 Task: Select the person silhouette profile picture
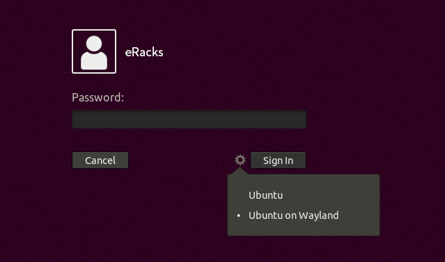click(x=94, y=51)
